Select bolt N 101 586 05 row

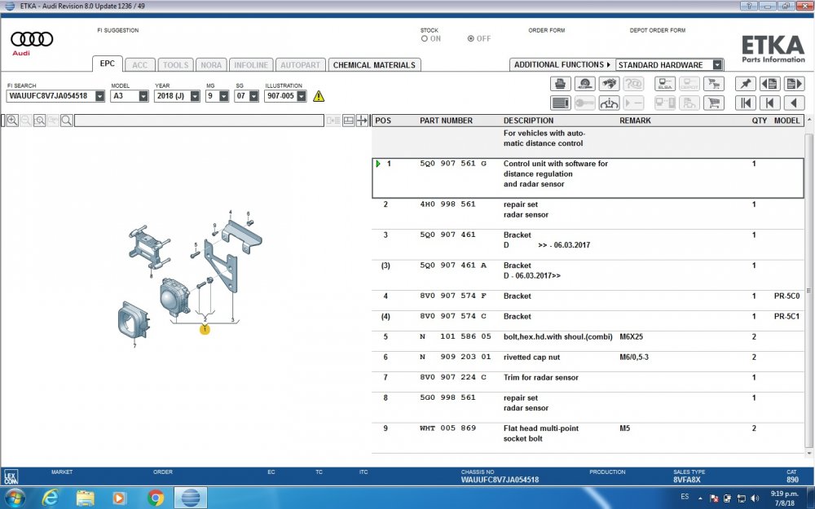588,341
